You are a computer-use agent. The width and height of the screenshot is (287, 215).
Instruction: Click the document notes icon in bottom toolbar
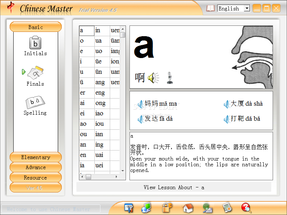point(227,208)
